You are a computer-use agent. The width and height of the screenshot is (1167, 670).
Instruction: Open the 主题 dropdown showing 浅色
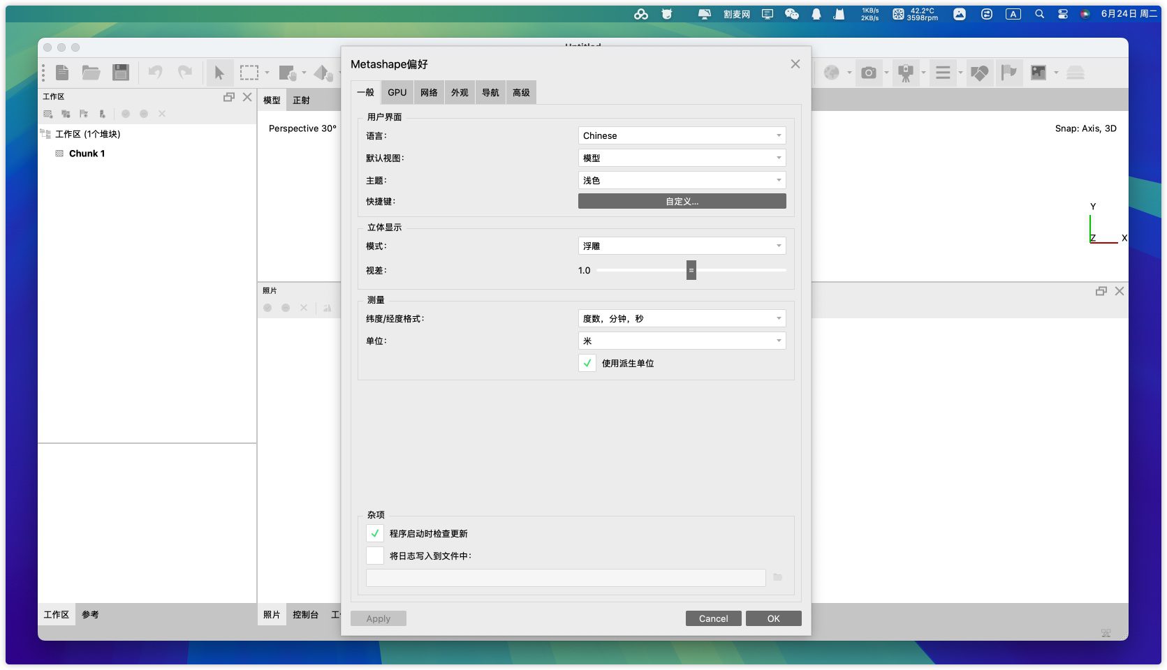682,180
